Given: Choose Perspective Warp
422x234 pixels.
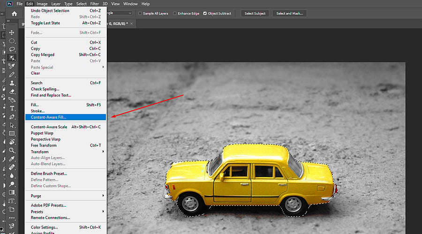Looking at the screenshot, I should (66, 139).
